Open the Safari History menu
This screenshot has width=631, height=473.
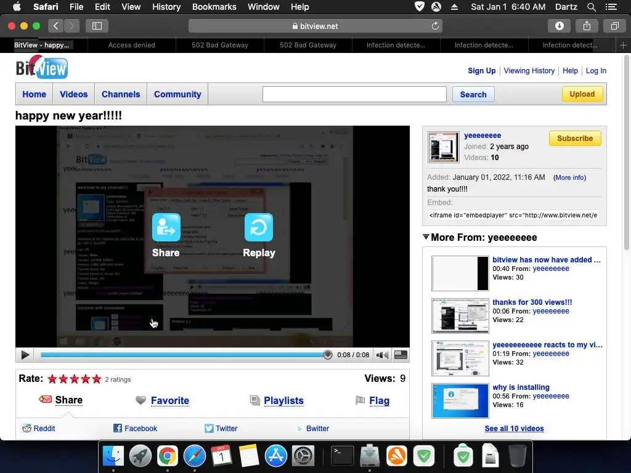coord(166,7)
